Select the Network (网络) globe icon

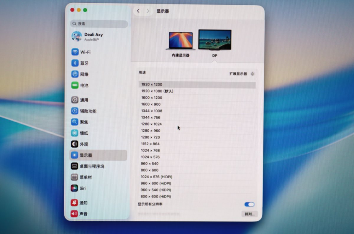[75, 74]
